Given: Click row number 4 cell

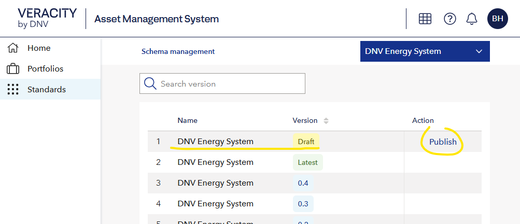Looking at the screenshot, I should (x=159, y=203).
